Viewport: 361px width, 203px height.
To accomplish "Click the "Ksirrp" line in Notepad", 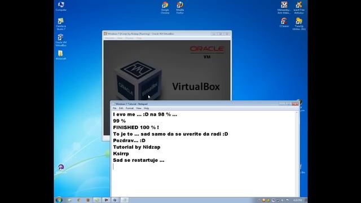I will click(121, 154).
